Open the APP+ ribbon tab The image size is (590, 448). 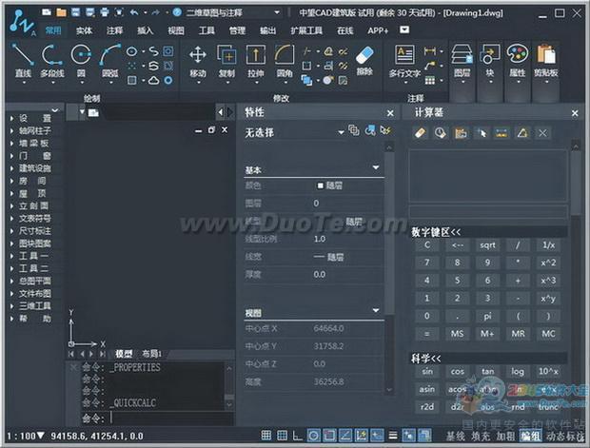click(x=378, y=30)
